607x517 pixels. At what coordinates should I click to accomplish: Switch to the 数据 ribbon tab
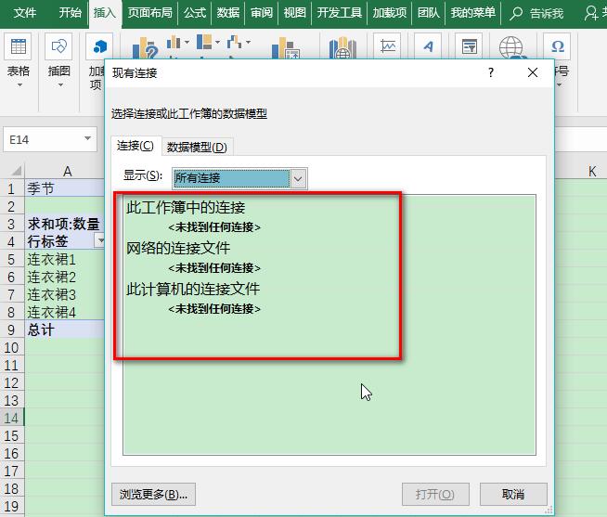click(x=228, y=13)
